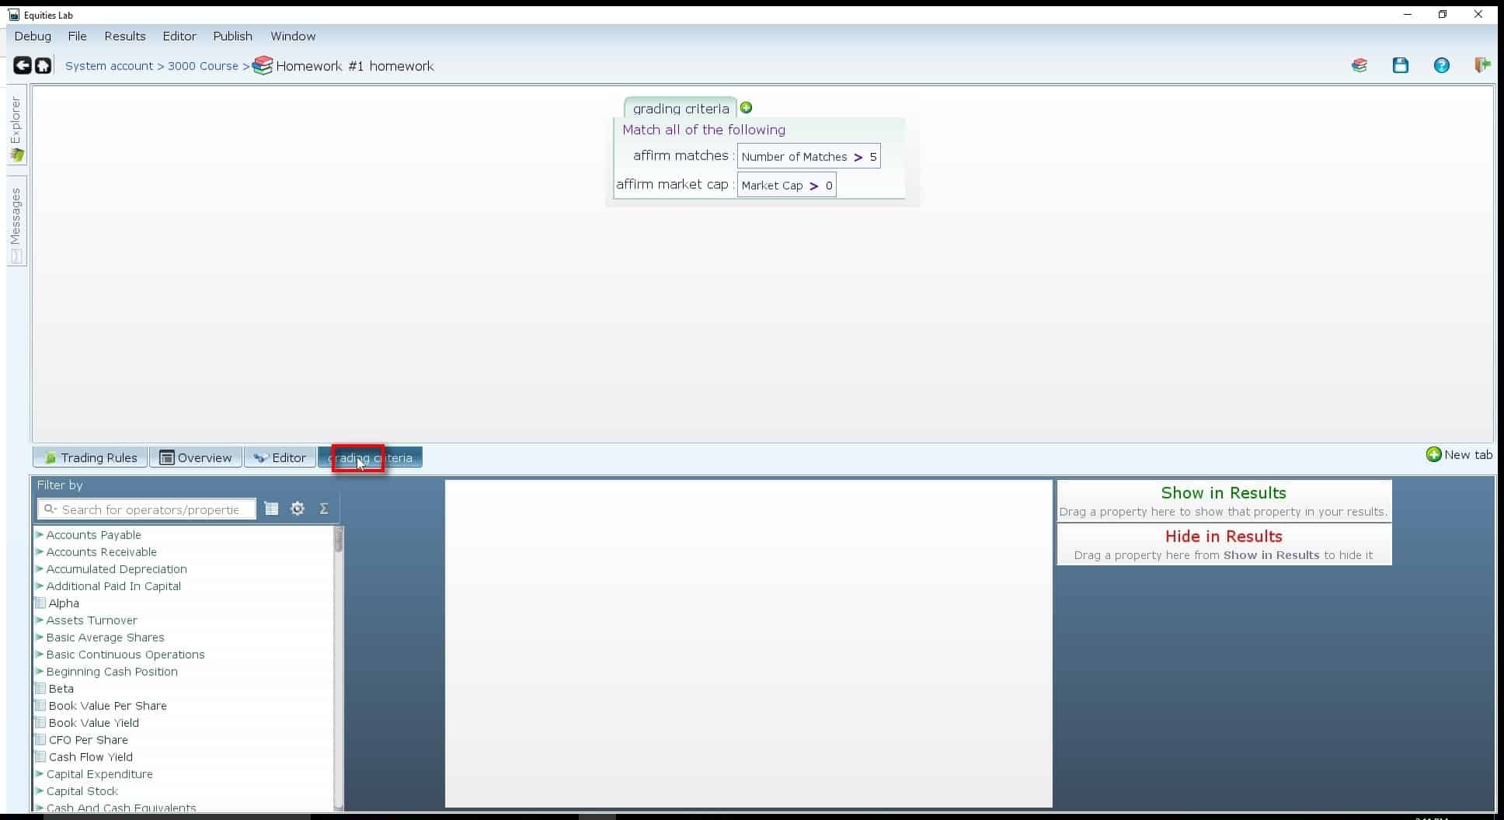Expand the Capital Expenditure property
1504x820 pixels.
click(40, 774)
